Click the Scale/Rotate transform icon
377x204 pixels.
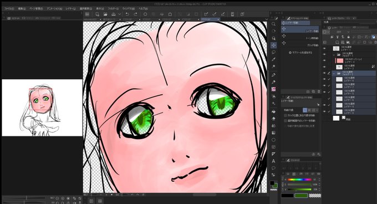click(170, 14)
